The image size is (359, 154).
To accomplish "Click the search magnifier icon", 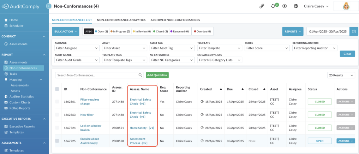I will point(140,75).
